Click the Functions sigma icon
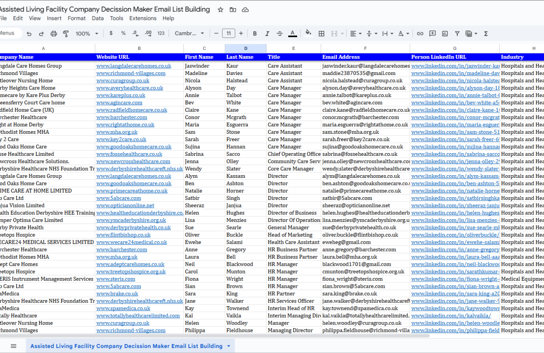 486,34
